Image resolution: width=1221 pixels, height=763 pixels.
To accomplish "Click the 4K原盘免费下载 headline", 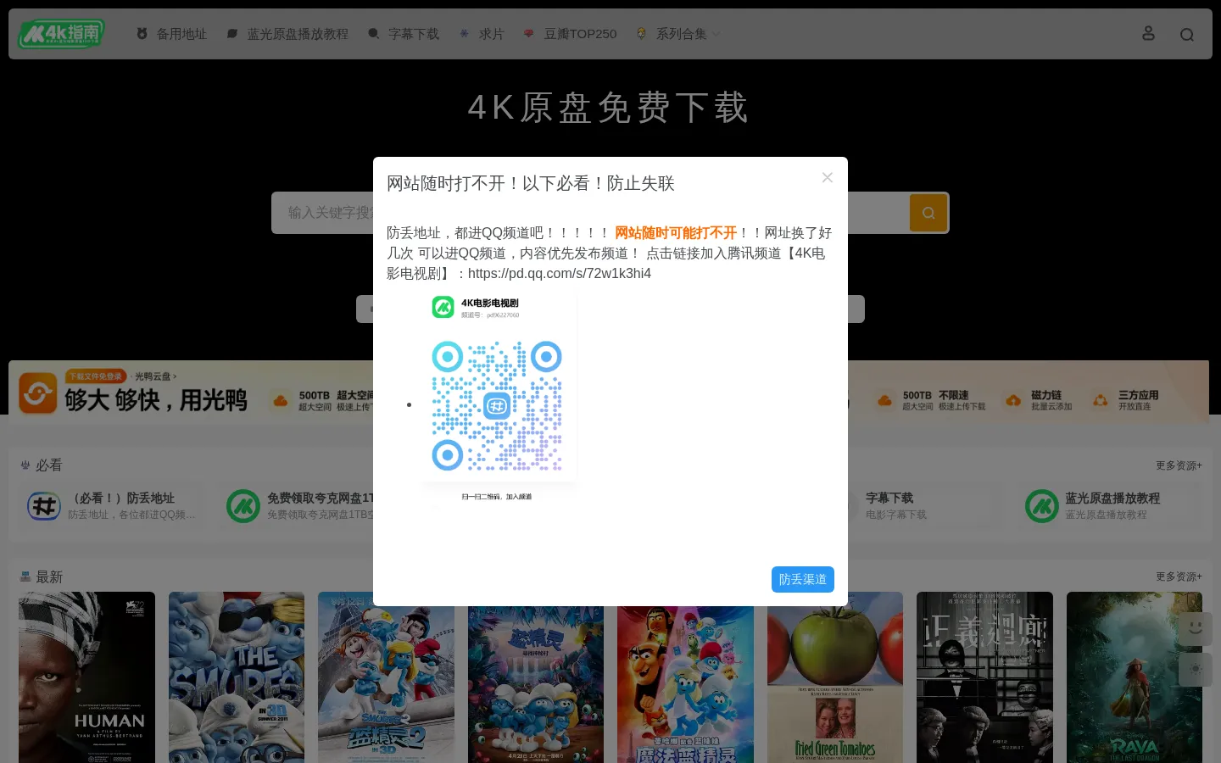I will coord(609,108).
